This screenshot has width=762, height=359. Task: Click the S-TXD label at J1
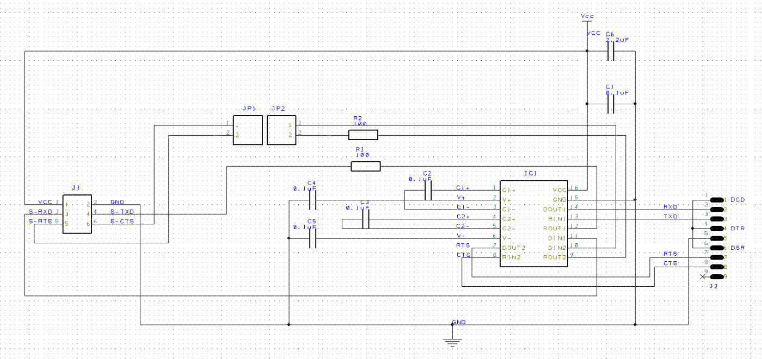[122, 211]
